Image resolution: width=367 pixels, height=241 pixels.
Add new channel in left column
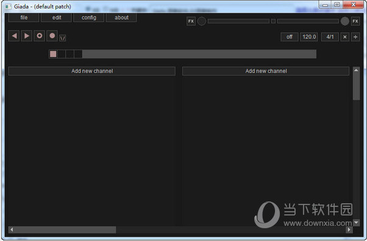click(x=92, y=71)
